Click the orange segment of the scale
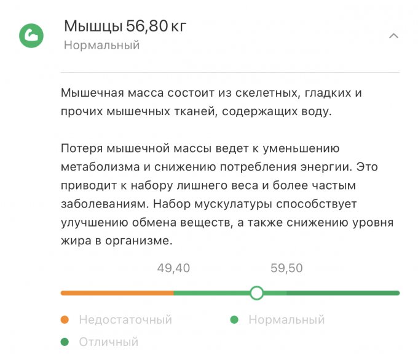Screen dimensions: 418x354 [117, 293]
